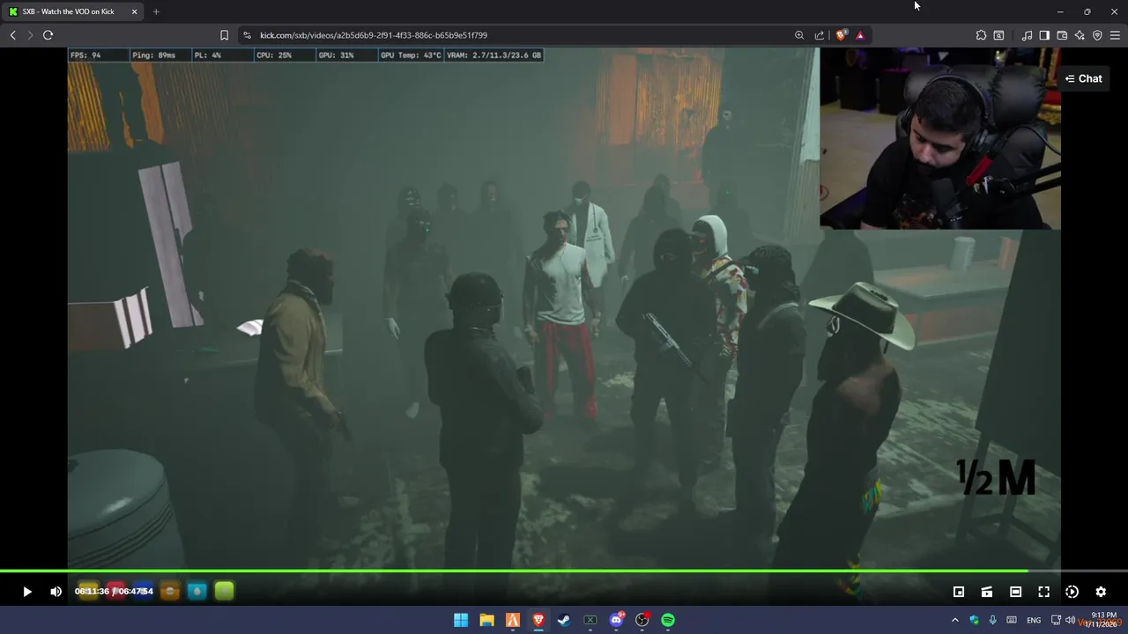Toggle the browser sidebar panel

[x=1044, y=35]
